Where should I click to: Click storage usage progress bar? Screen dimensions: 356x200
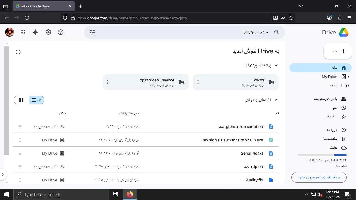(x=322, y=155)
